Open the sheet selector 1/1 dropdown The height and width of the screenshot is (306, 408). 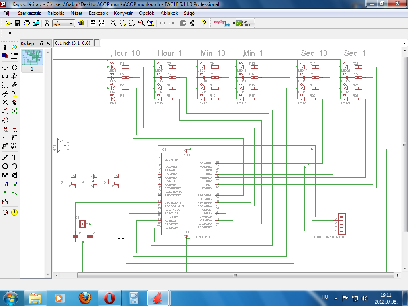click(x=63, y=24)
